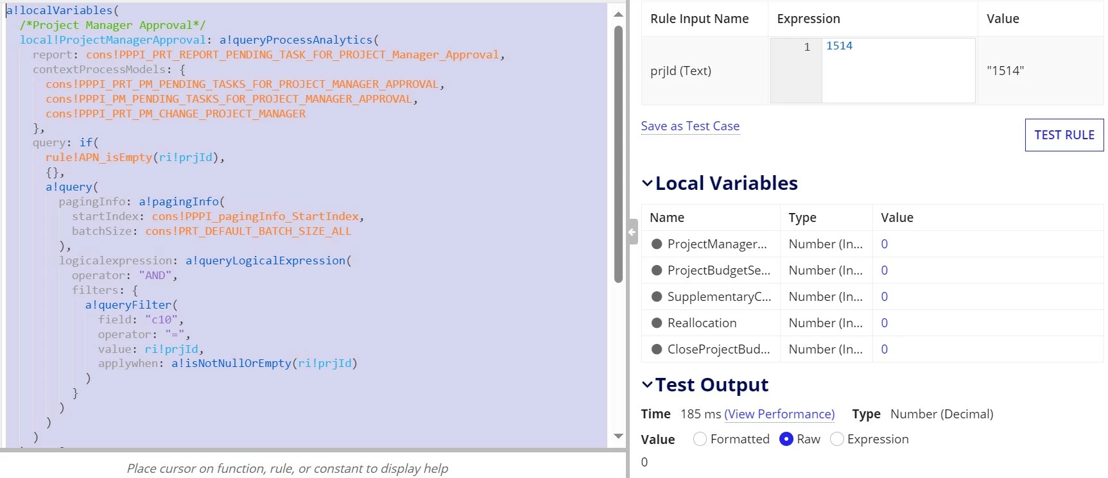The width and height of the screenshot is (1108, 478).
Task: Click the CloseProjectBud variable name row
Action: (719, 349)
